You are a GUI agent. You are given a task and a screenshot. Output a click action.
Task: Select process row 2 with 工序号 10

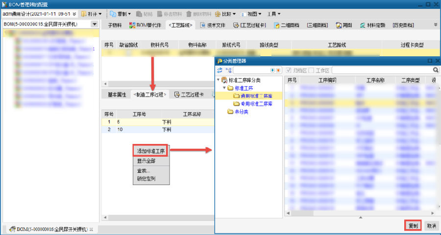click(x=158, y=130)
